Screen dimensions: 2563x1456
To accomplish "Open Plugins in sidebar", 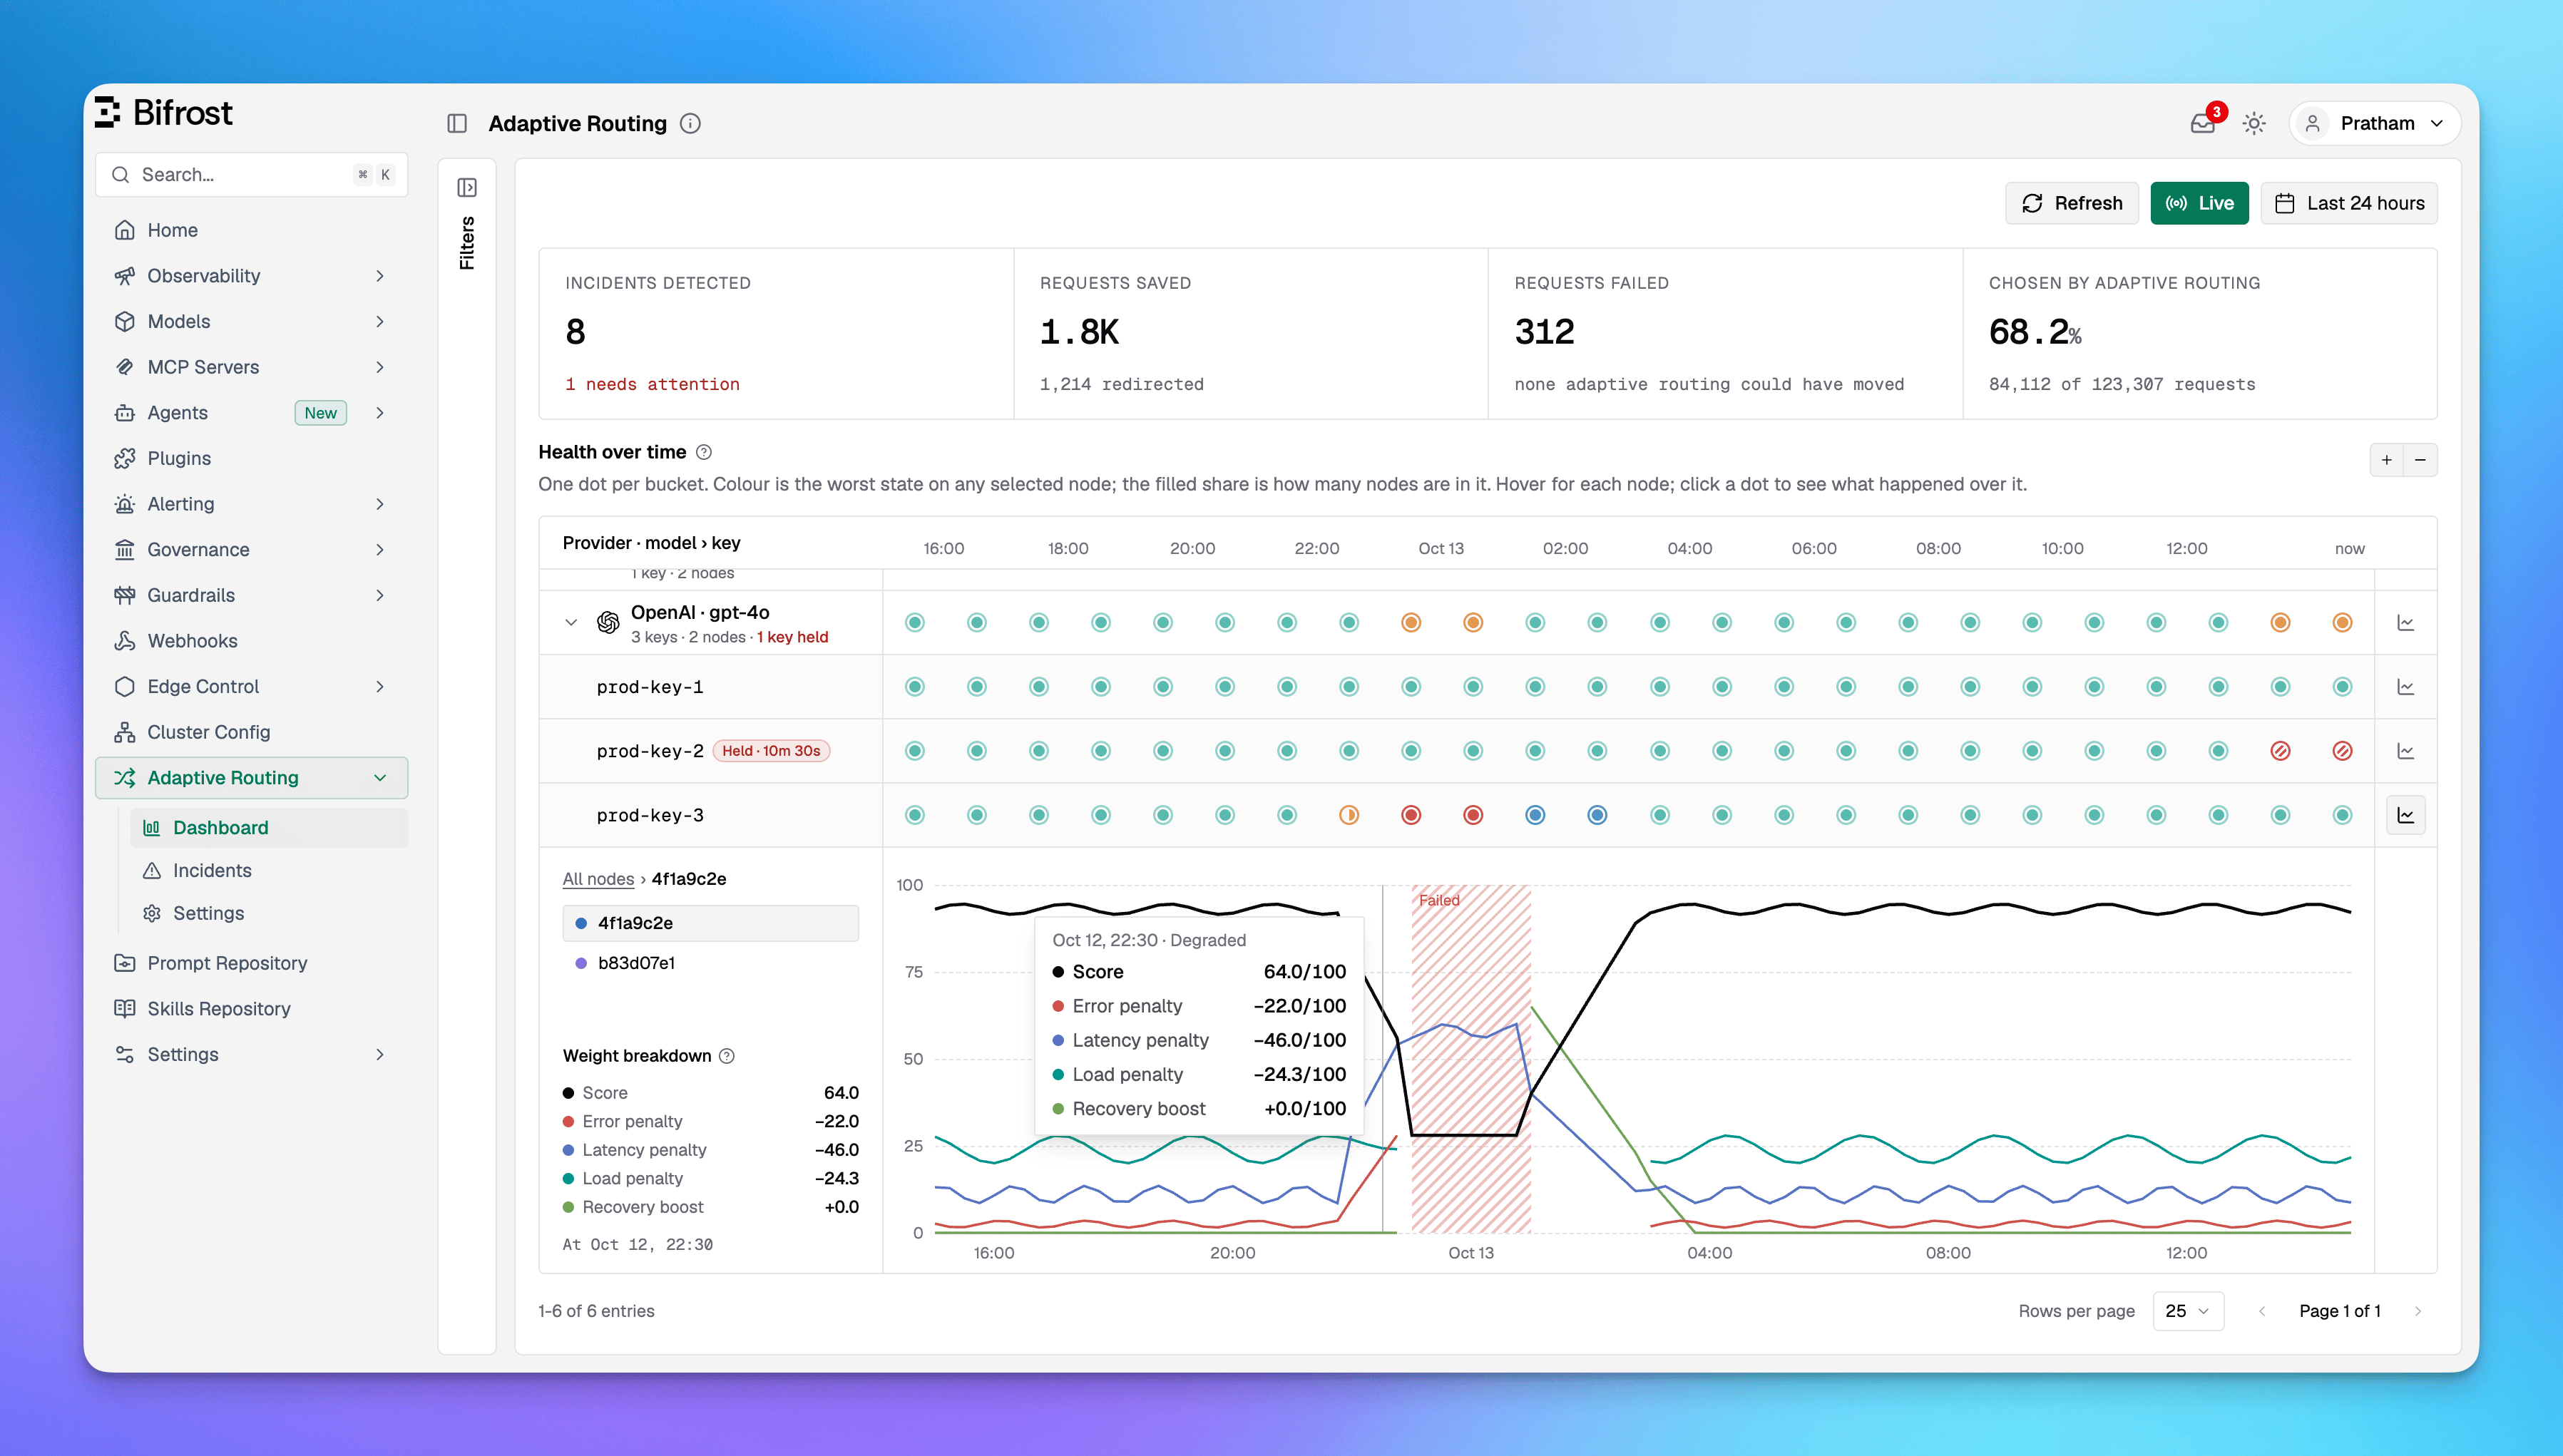I will [x=251, y=458].
